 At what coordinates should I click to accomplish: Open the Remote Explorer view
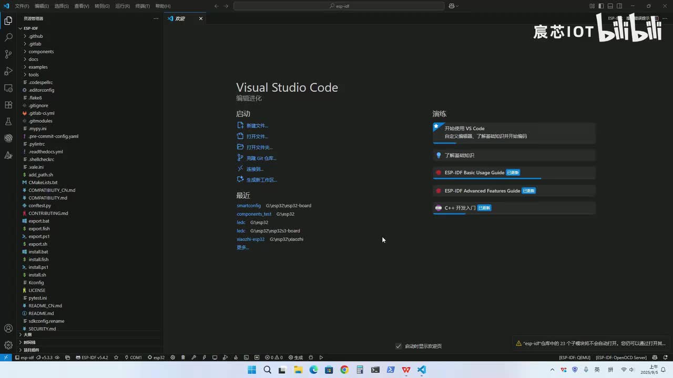point(8,88)
